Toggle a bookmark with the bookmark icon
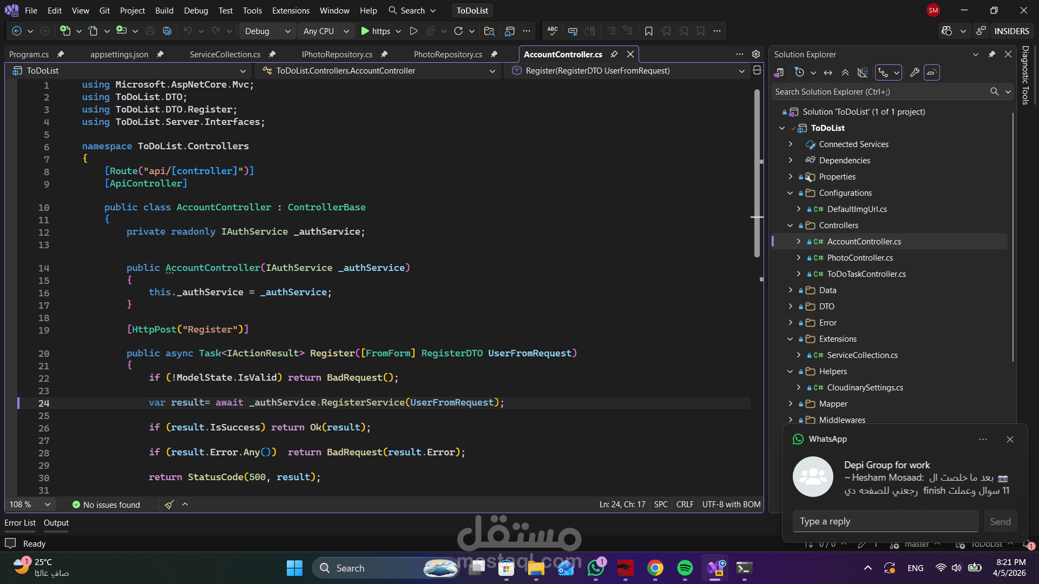The width and height of the screenshot is (1039, 584). [x=648, y=31]
